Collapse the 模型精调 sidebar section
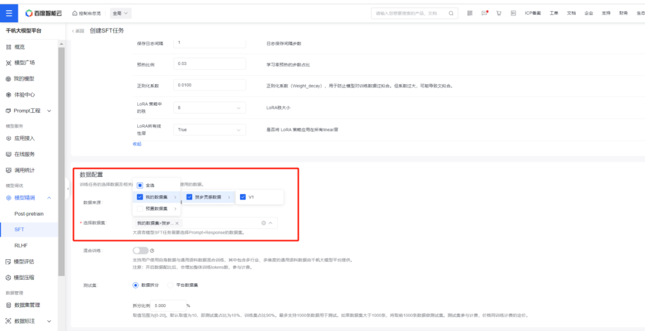The height and width of the screenshot is (331, 645). click(50, 198)
